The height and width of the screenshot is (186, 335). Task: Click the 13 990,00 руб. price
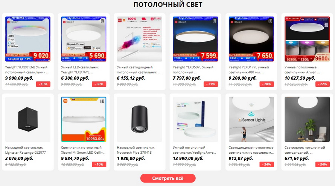click(x=188, y=159)
